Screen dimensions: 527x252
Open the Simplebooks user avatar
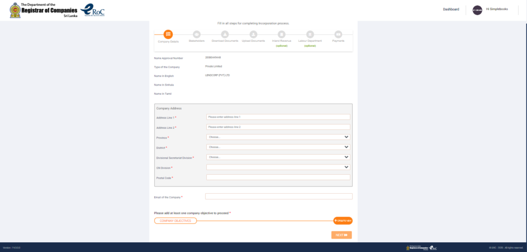[x=477, y=10]
